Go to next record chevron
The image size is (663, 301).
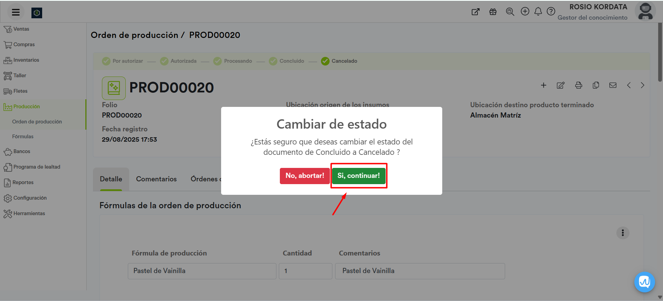pos(642,86)
